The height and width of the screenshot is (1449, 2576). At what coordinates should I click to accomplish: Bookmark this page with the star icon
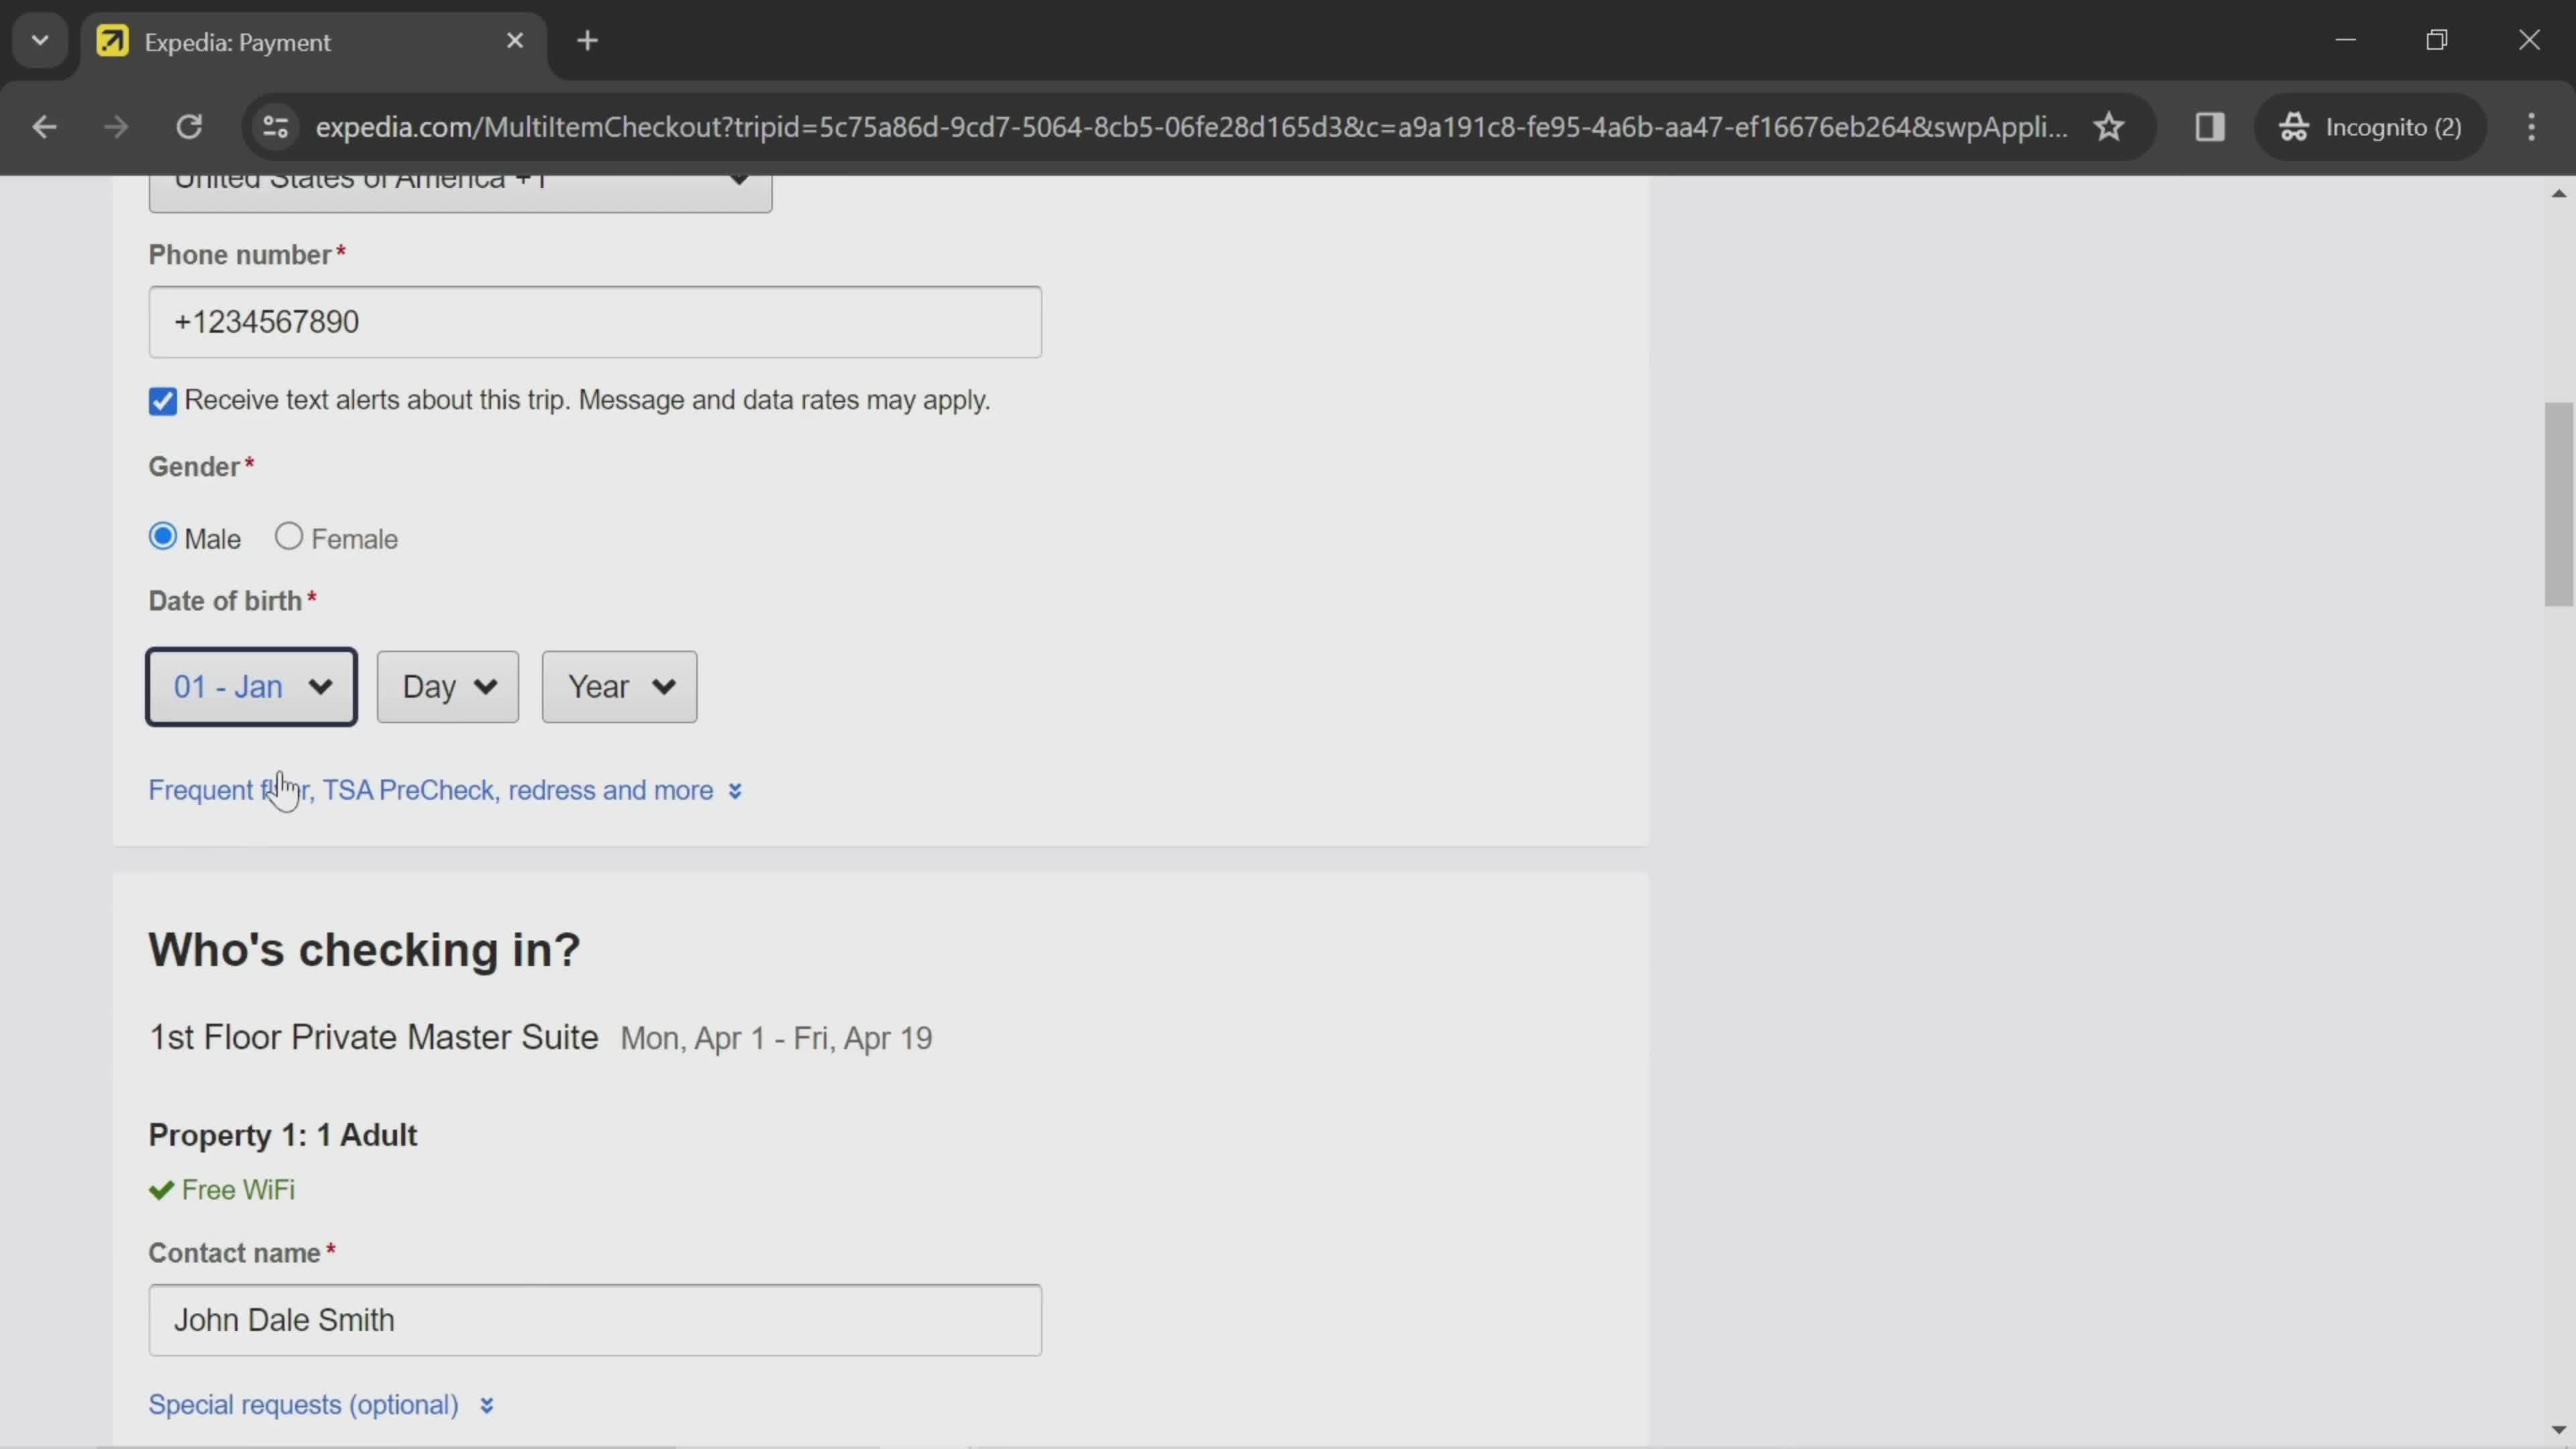click(2109, 127)
